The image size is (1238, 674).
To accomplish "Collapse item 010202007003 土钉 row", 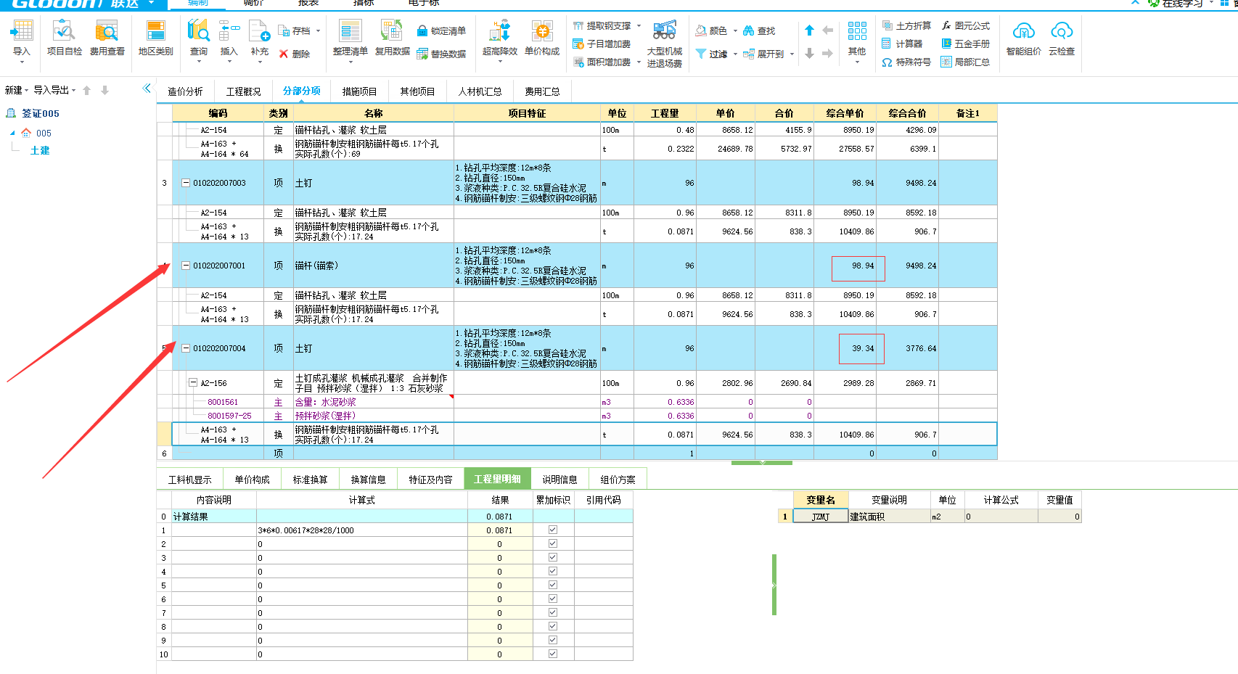I will 186,183.
